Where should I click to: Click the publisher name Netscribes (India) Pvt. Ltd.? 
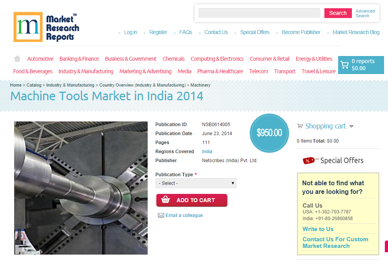click(x=230, y=161)
